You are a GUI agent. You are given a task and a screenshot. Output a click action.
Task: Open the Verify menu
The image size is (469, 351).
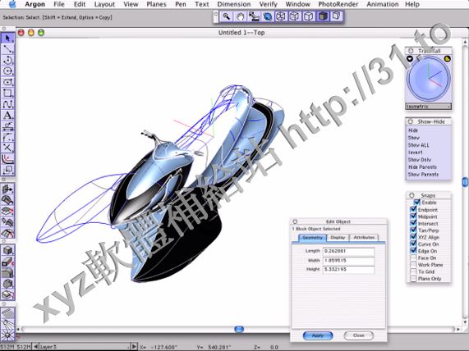tap(268, 4)
